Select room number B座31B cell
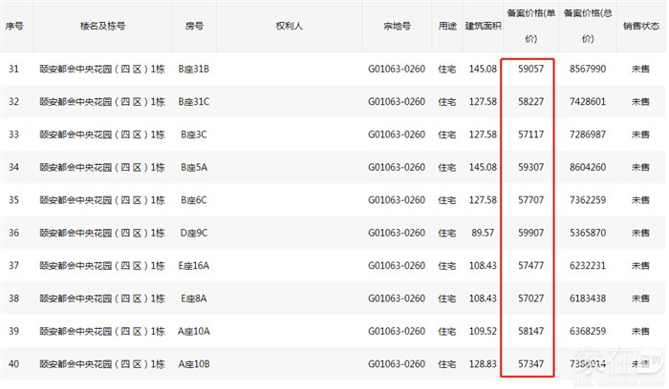The width and height of the screenshot is (669, 389). 195,70
